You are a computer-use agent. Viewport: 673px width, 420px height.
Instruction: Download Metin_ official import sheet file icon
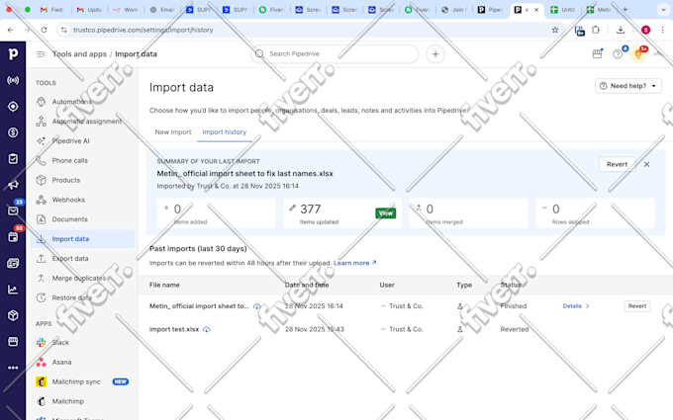click(256, 306)
